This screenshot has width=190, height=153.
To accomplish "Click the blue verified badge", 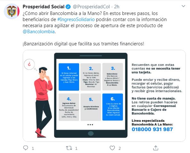I will click(68, 7).
